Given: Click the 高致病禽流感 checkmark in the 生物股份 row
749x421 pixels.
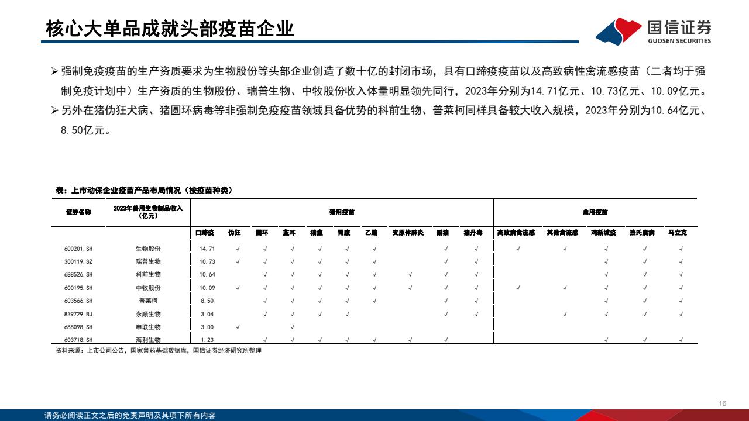Looking at the screenshot, I should 518,249.
